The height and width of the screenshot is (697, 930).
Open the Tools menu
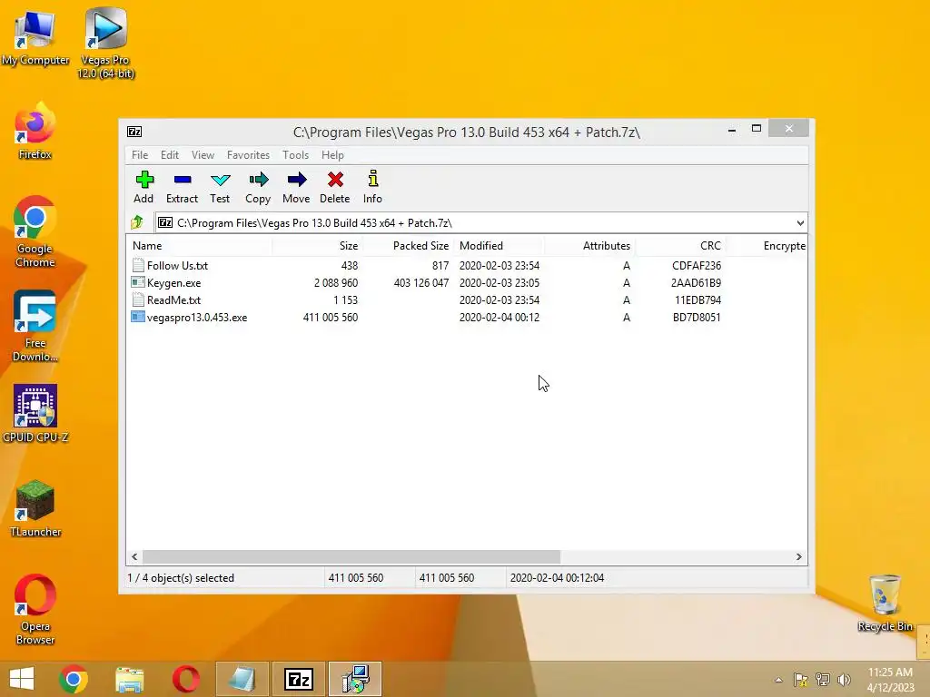tap(295, 154)
